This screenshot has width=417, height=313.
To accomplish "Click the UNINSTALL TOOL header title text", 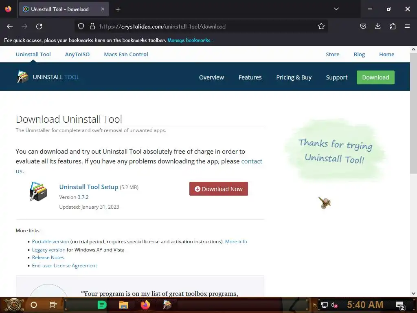I will [56, 77].
